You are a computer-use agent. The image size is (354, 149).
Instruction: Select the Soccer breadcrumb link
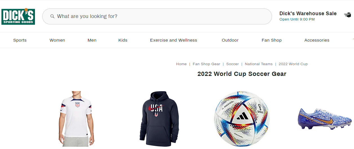click(x=233, y=64)
